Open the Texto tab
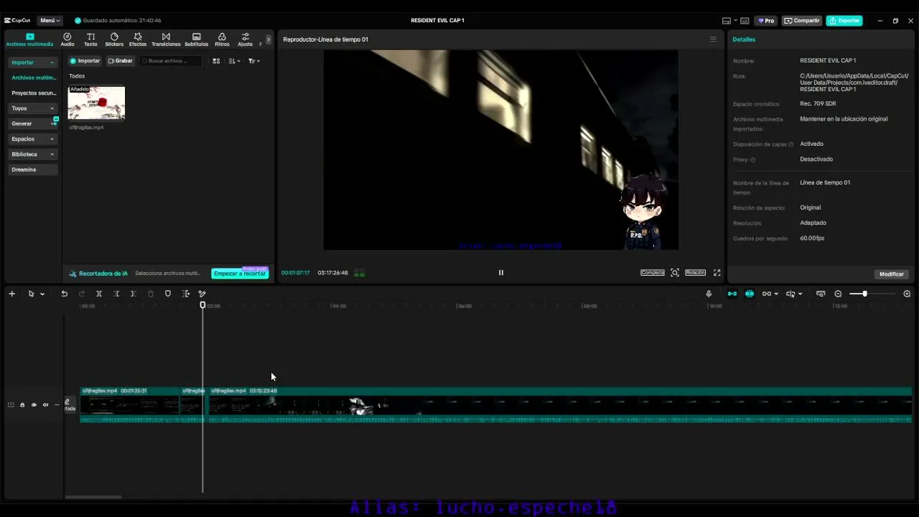Image resolution: width=919 pixels, height=517 pixels. 91,39
